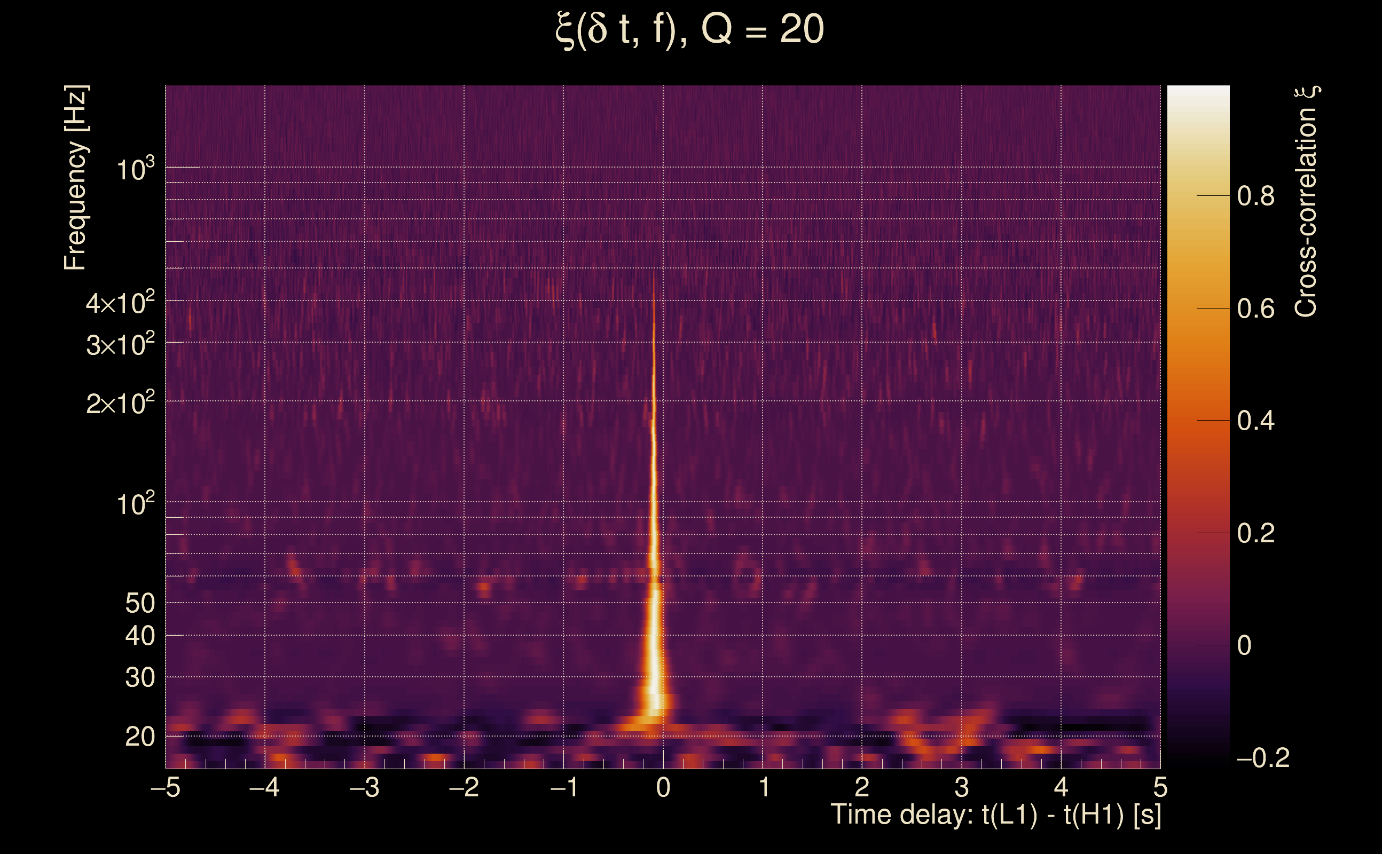
Task: Click the −5 time delay tick label
Action: coord(166,787)
